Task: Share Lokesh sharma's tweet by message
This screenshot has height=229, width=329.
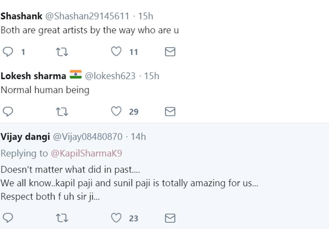Action: [170, 112]
